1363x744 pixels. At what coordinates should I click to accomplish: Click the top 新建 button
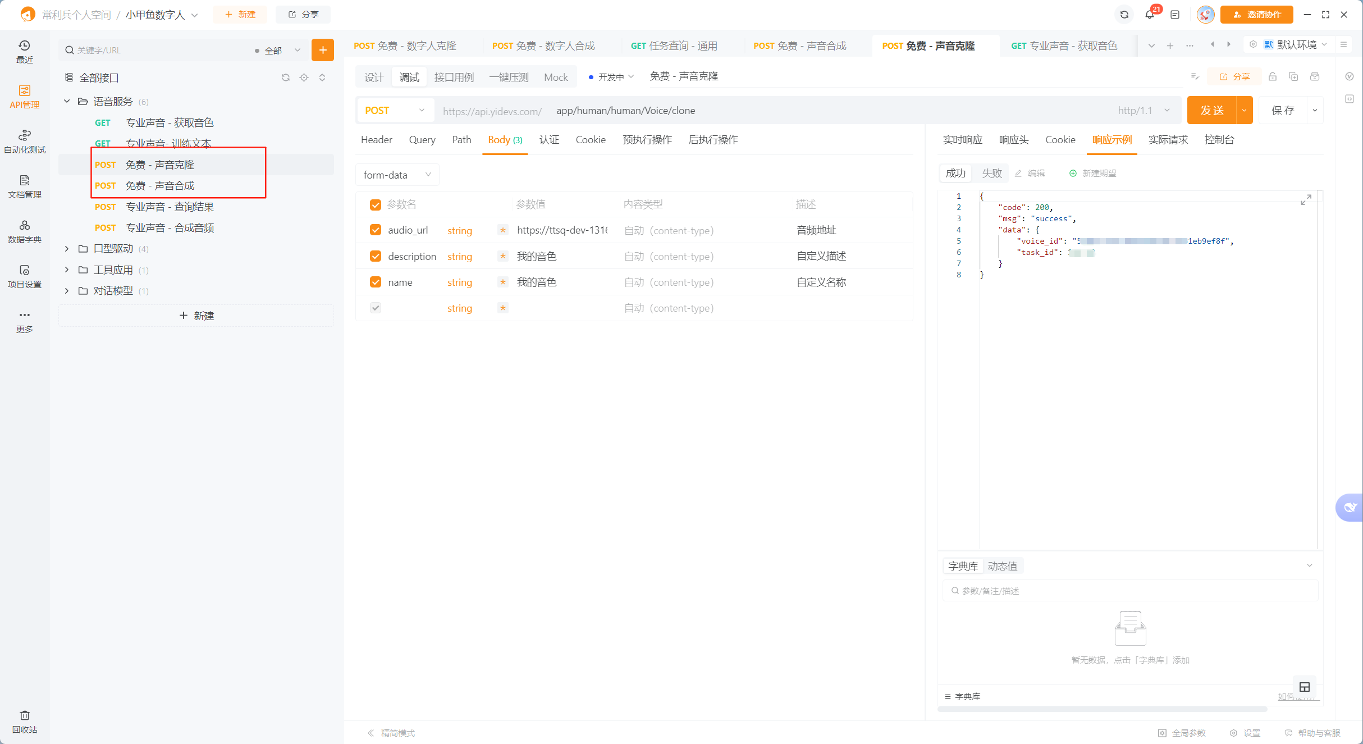[x=240, y=15]
